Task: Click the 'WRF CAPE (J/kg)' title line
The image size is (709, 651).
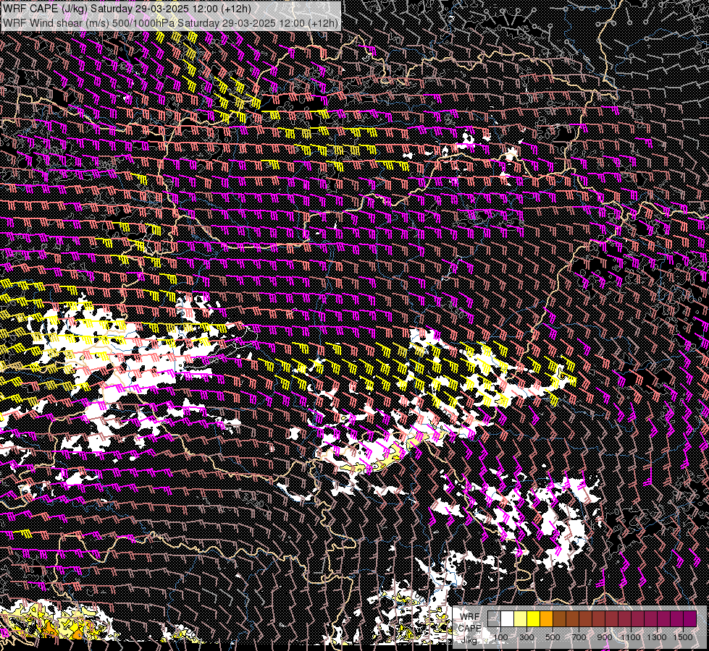Action: click(127, 9)
